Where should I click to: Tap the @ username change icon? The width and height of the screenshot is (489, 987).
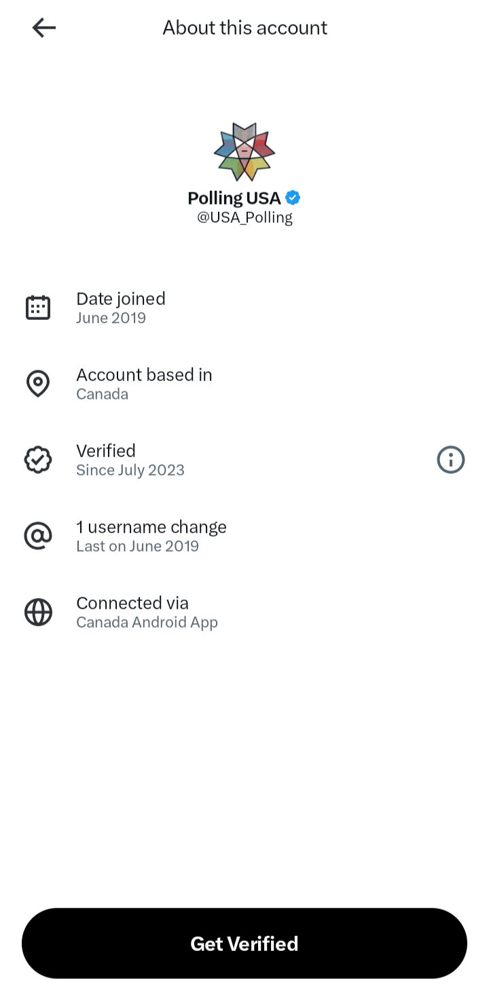(x=38, y=536)
